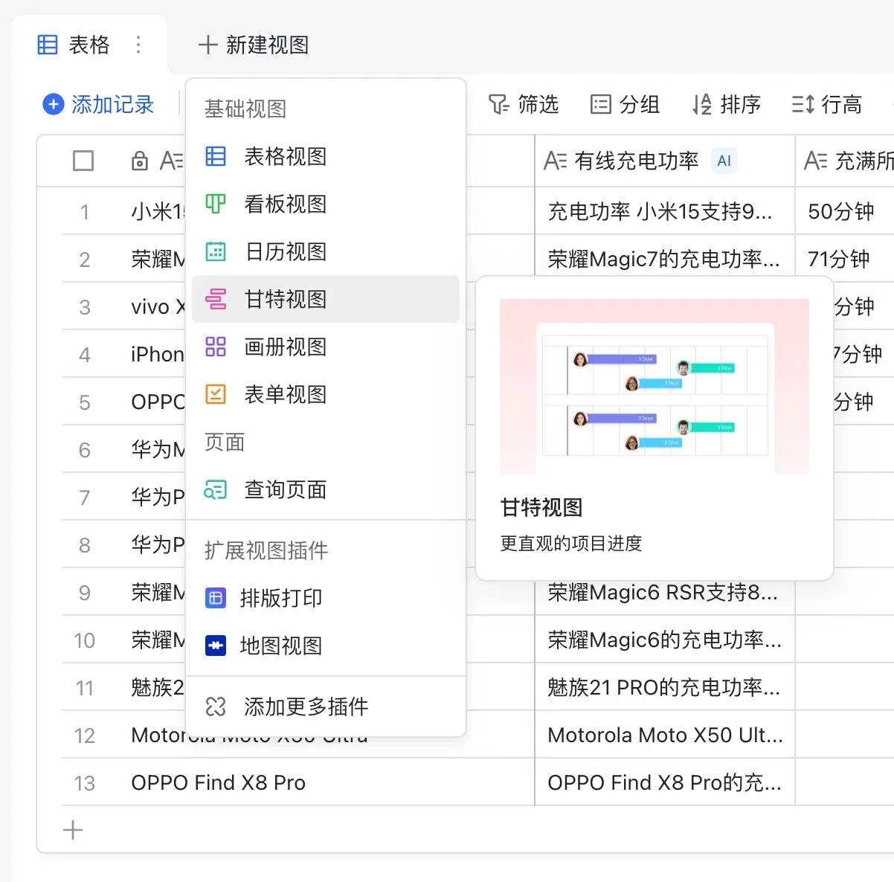The height and width of the screenshot is (882, 894).
Task: Expand the 排序 sort options
Action: click(x=726, y=105)
